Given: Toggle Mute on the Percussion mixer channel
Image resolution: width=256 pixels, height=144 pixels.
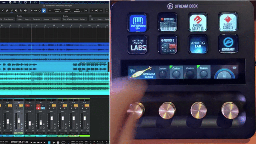Looking at the screenshot, I should [16, 106].
